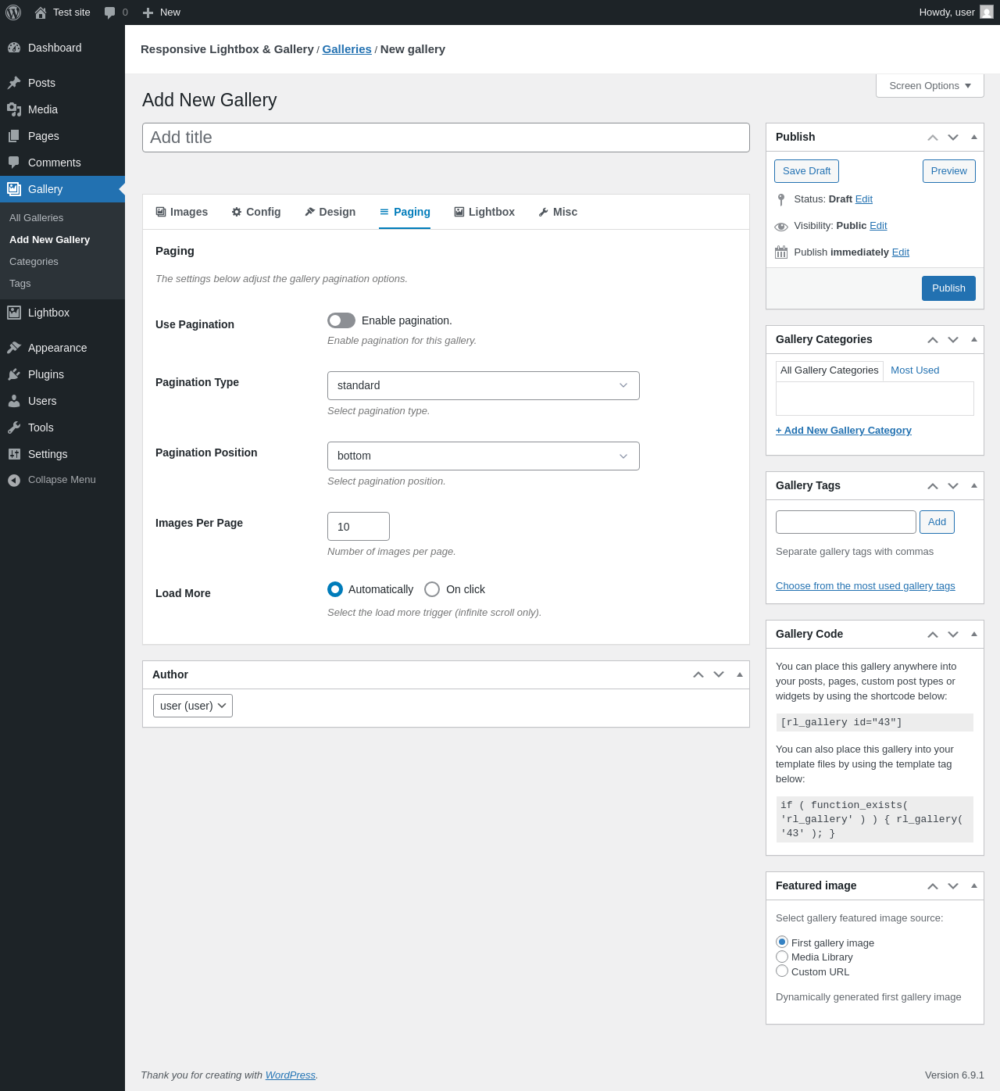Click the plus New icon in admin bar
Viewport: 1000px width, 1091px height.
(x=148, y=13)
